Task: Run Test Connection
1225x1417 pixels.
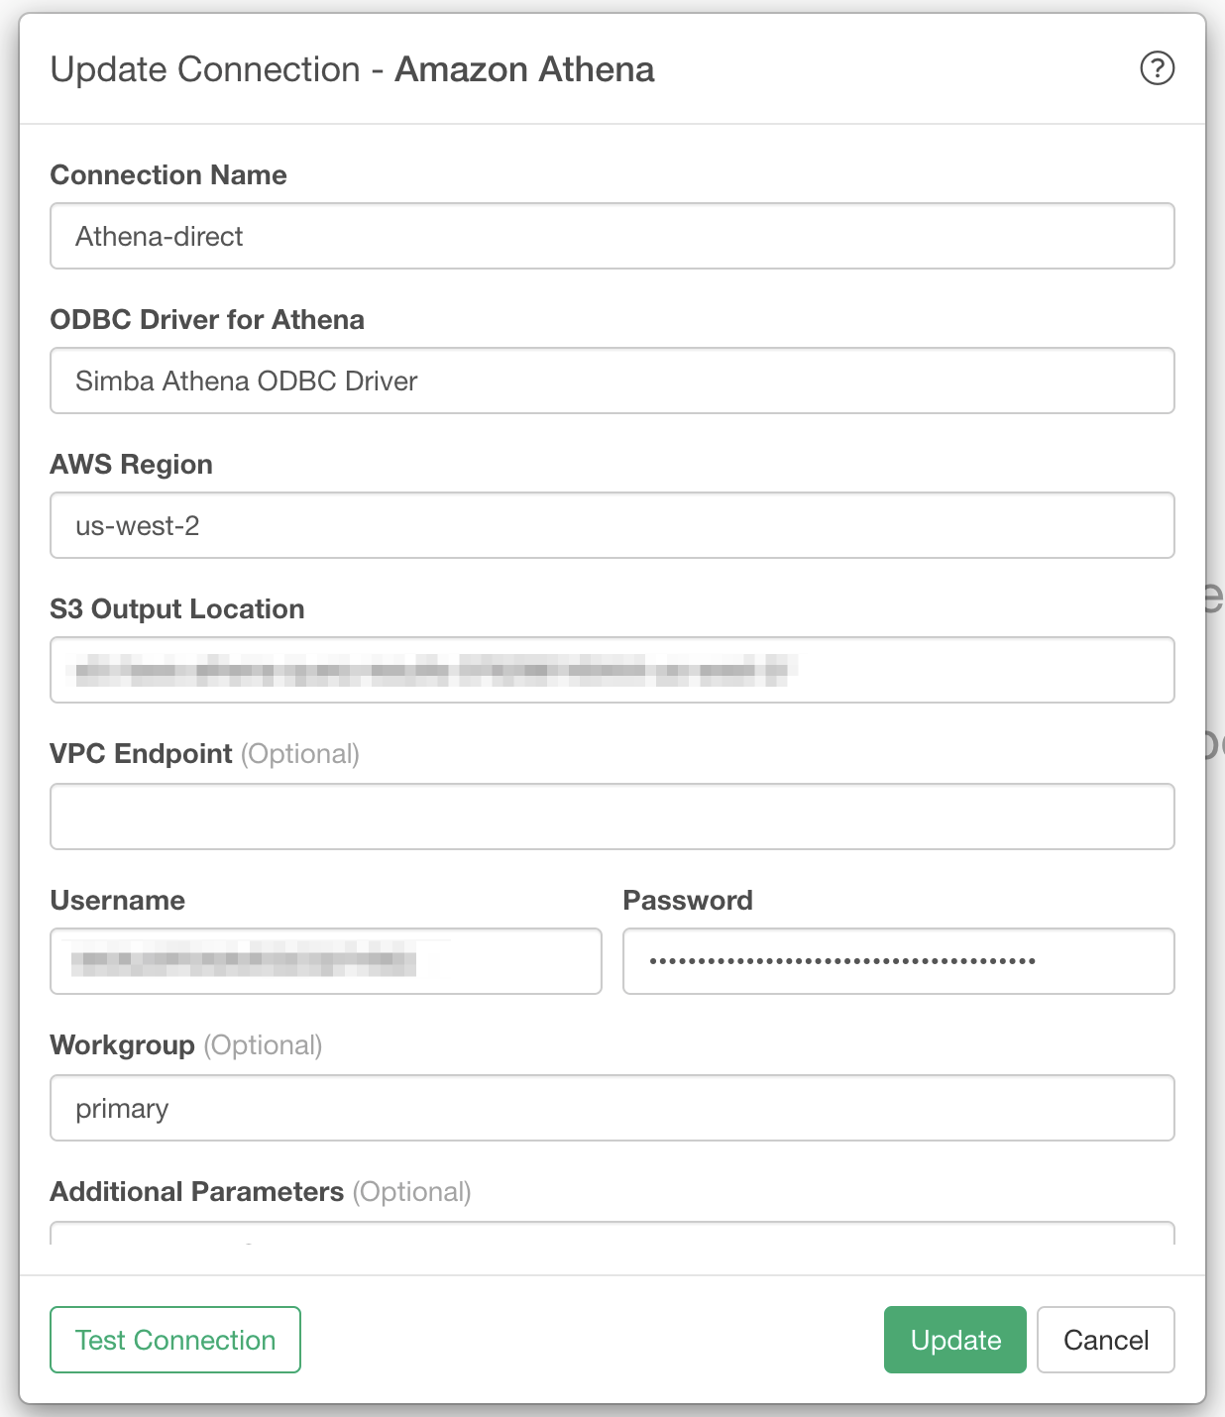Action: click(175, 1340)
